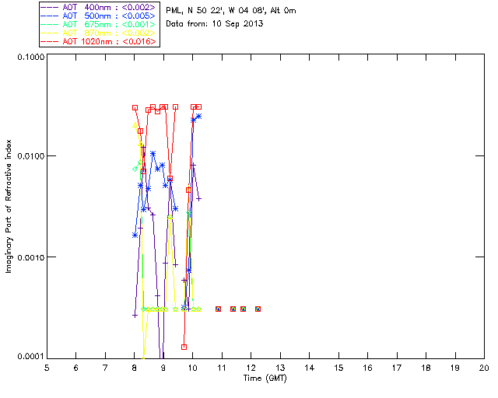Click the x-axis tick label 19
This screenshot has width=498, height=398.
coord(455,368)
